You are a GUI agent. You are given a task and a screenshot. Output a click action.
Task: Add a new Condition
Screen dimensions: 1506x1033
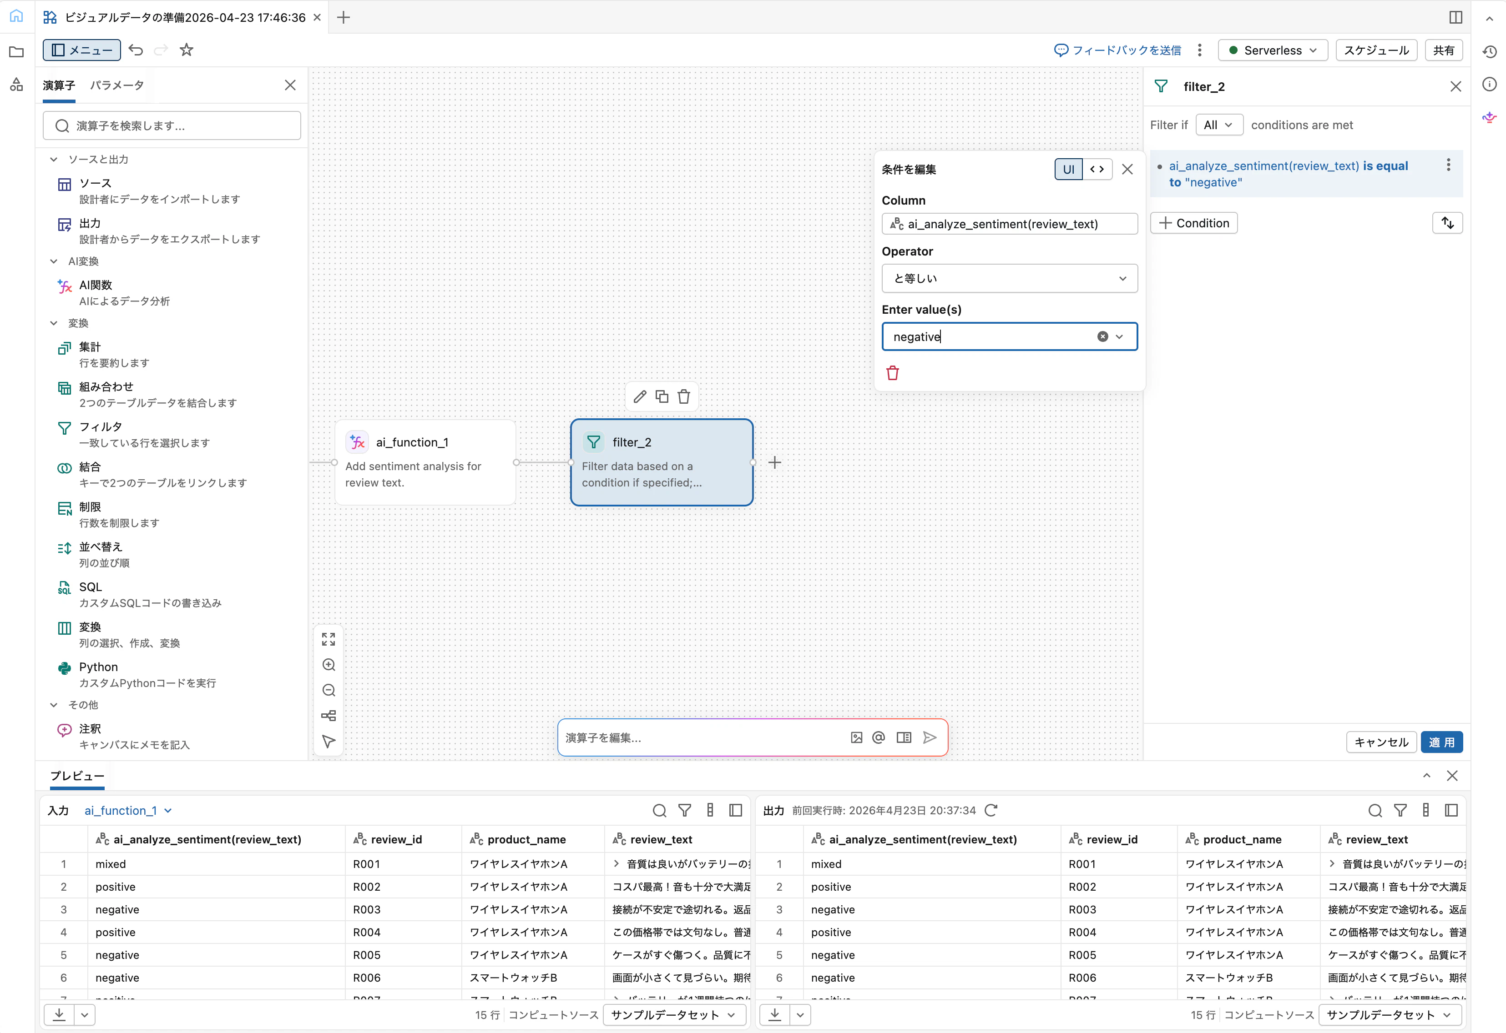pos(1194,223)
